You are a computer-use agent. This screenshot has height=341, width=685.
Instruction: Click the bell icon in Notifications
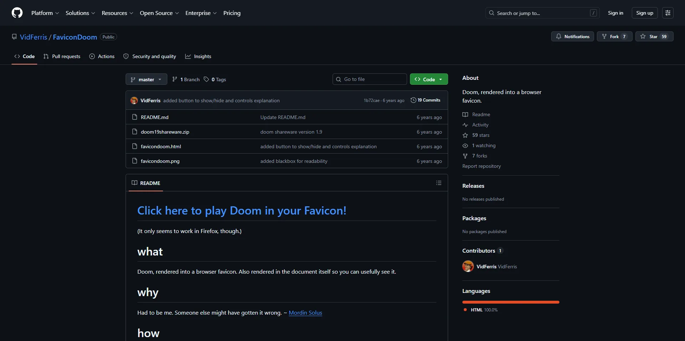pos(559,36)
